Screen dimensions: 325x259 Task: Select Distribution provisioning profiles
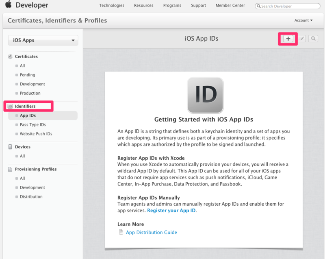[x=31, y=196]
